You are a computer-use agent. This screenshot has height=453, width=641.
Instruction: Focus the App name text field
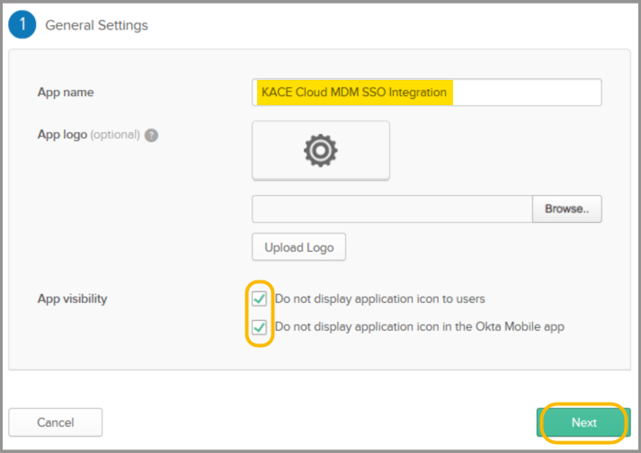pyautogui.click(x=526, y=93)
